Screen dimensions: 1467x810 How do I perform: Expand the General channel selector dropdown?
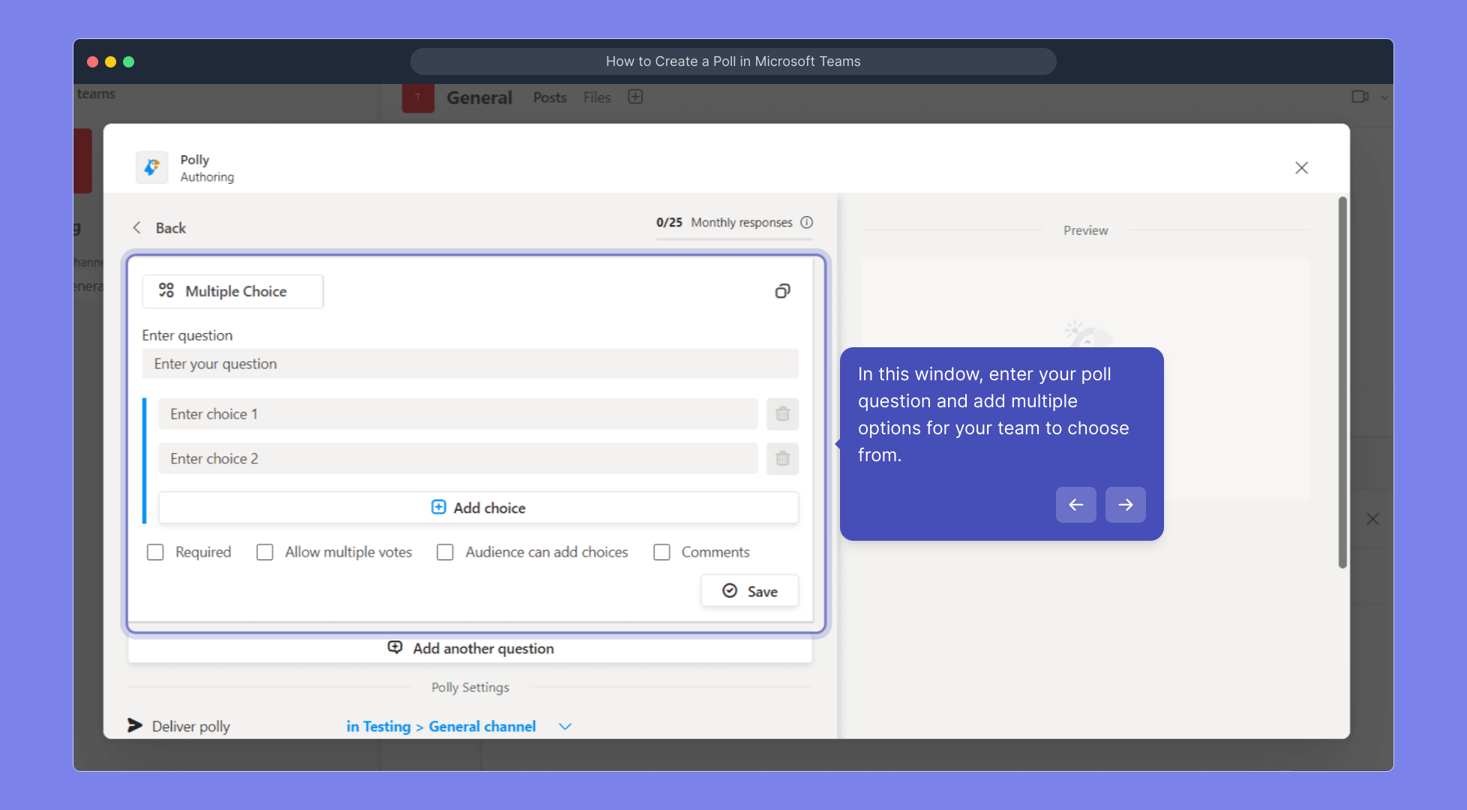[x=564, y=726]
